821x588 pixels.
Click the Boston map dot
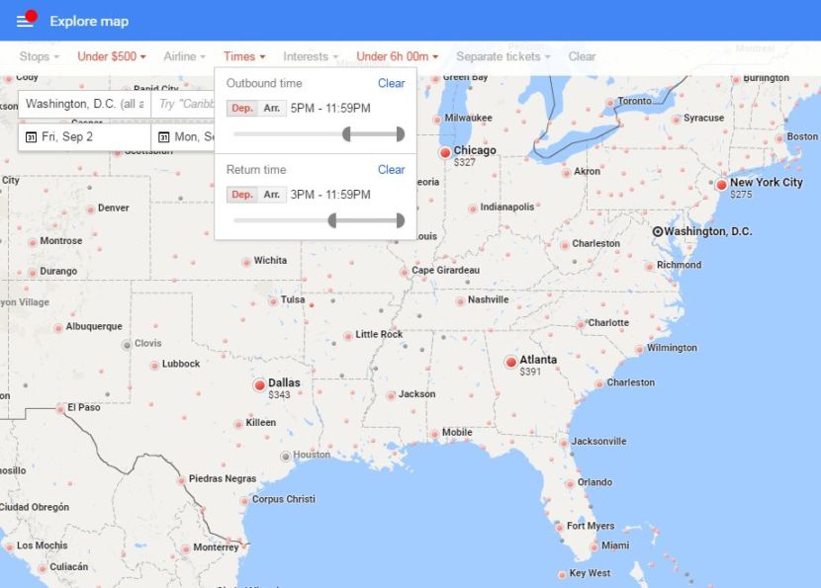point(779,138)
